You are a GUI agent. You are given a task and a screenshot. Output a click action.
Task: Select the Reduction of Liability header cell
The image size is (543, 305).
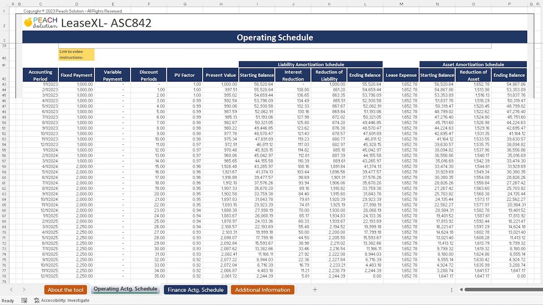pos(329,75)
